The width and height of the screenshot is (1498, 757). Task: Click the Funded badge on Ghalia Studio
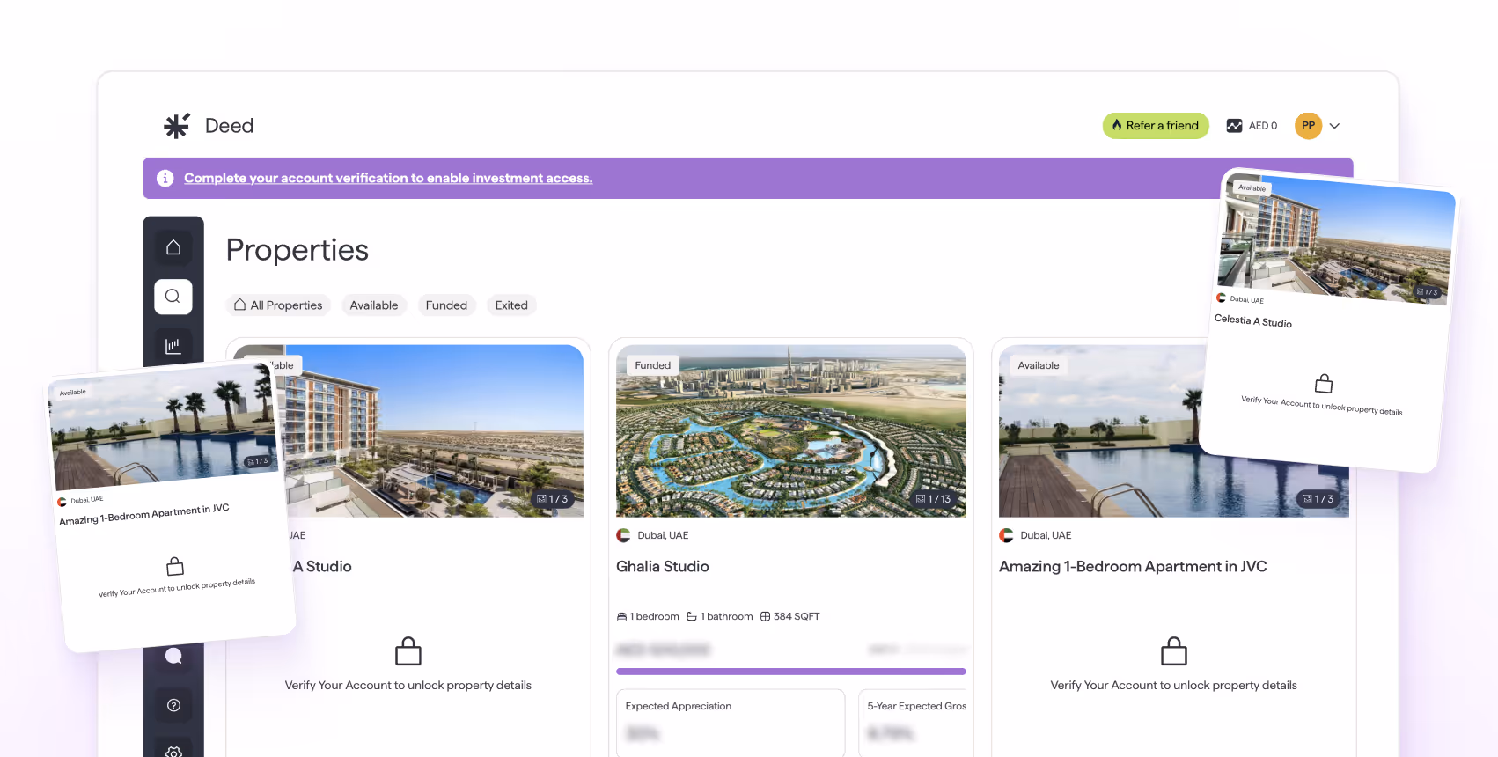tap(653, 365)
